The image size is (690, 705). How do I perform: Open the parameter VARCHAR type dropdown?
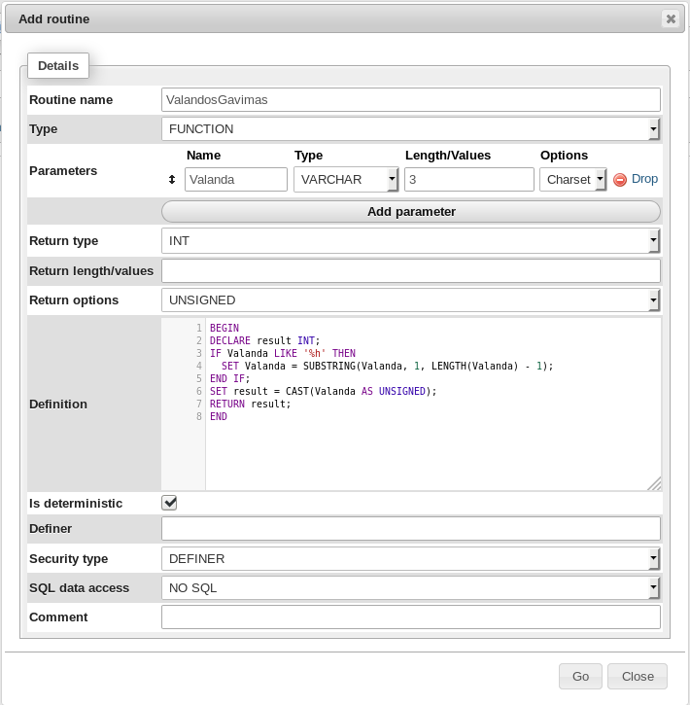click(345, 179)
